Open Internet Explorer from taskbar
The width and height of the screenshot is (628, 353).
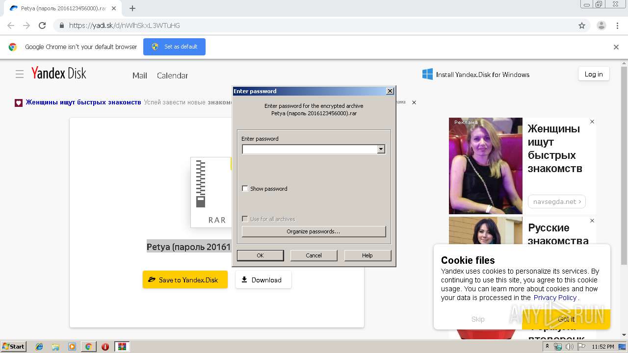click(x=39, y=347)
